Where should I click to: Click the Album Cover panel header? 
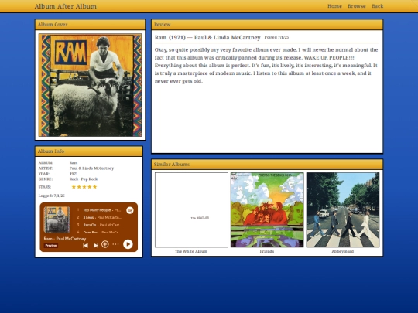point(90,25)
